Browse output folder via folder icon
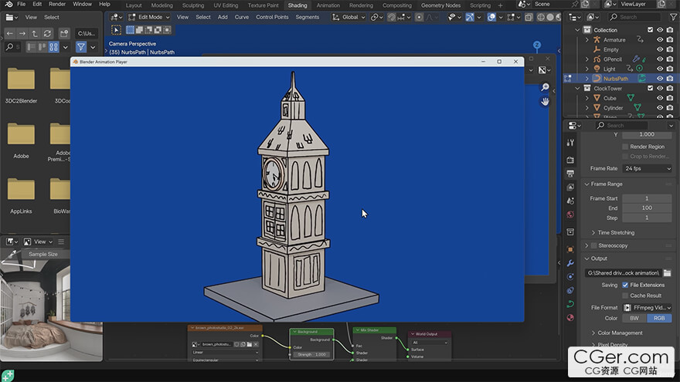This screenshot has height=382, width=680. point(667,273)
